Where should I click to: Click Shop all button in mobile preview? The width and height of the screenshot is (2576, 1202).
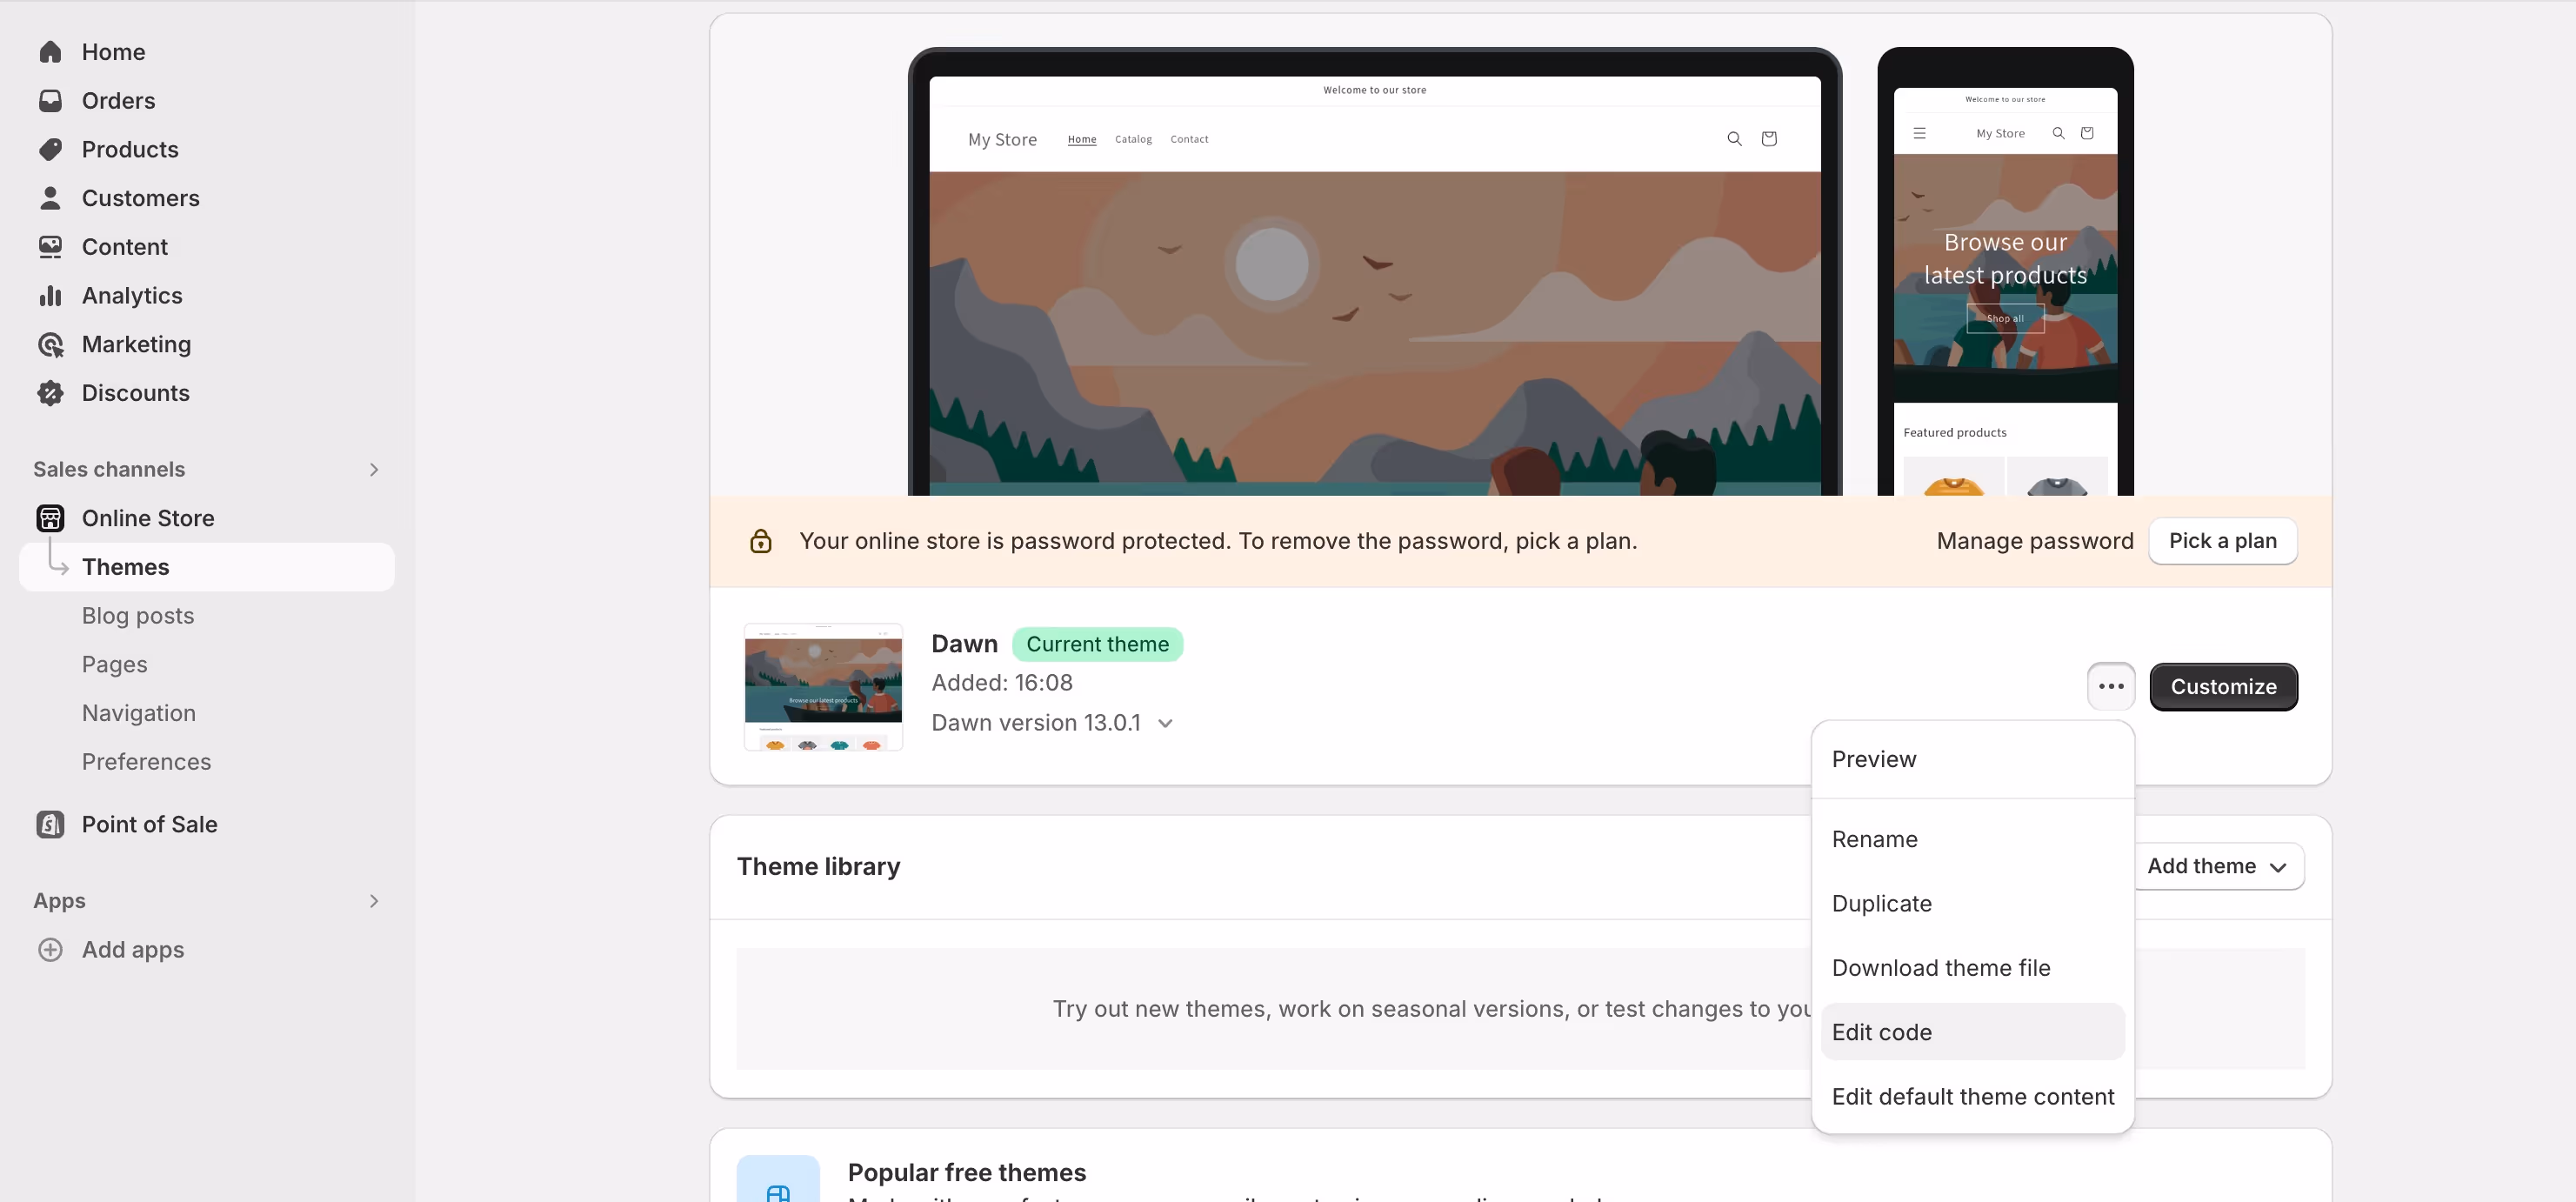pyautogui.click(x=2005, y=319)
